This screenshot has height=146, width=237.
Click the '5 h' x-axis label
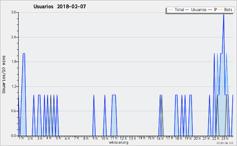pyautogui.click(x=58, y=138)
